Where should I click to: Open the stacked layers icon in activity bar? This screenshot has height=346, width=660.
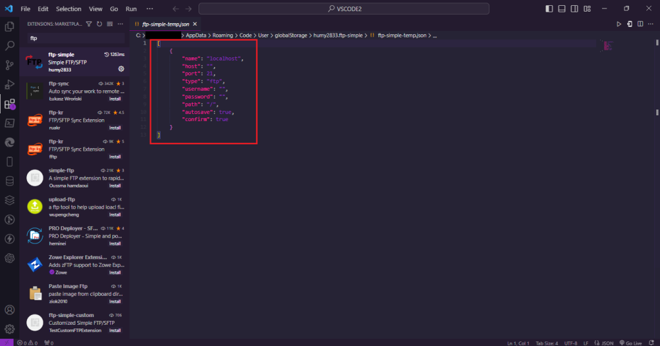click(9, 200)
